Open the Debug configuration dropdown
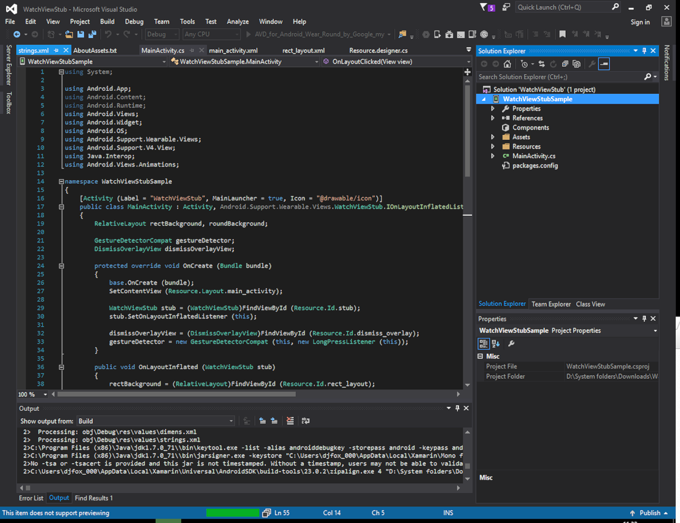This screenshot has height=523, width=680. (162, 34)
